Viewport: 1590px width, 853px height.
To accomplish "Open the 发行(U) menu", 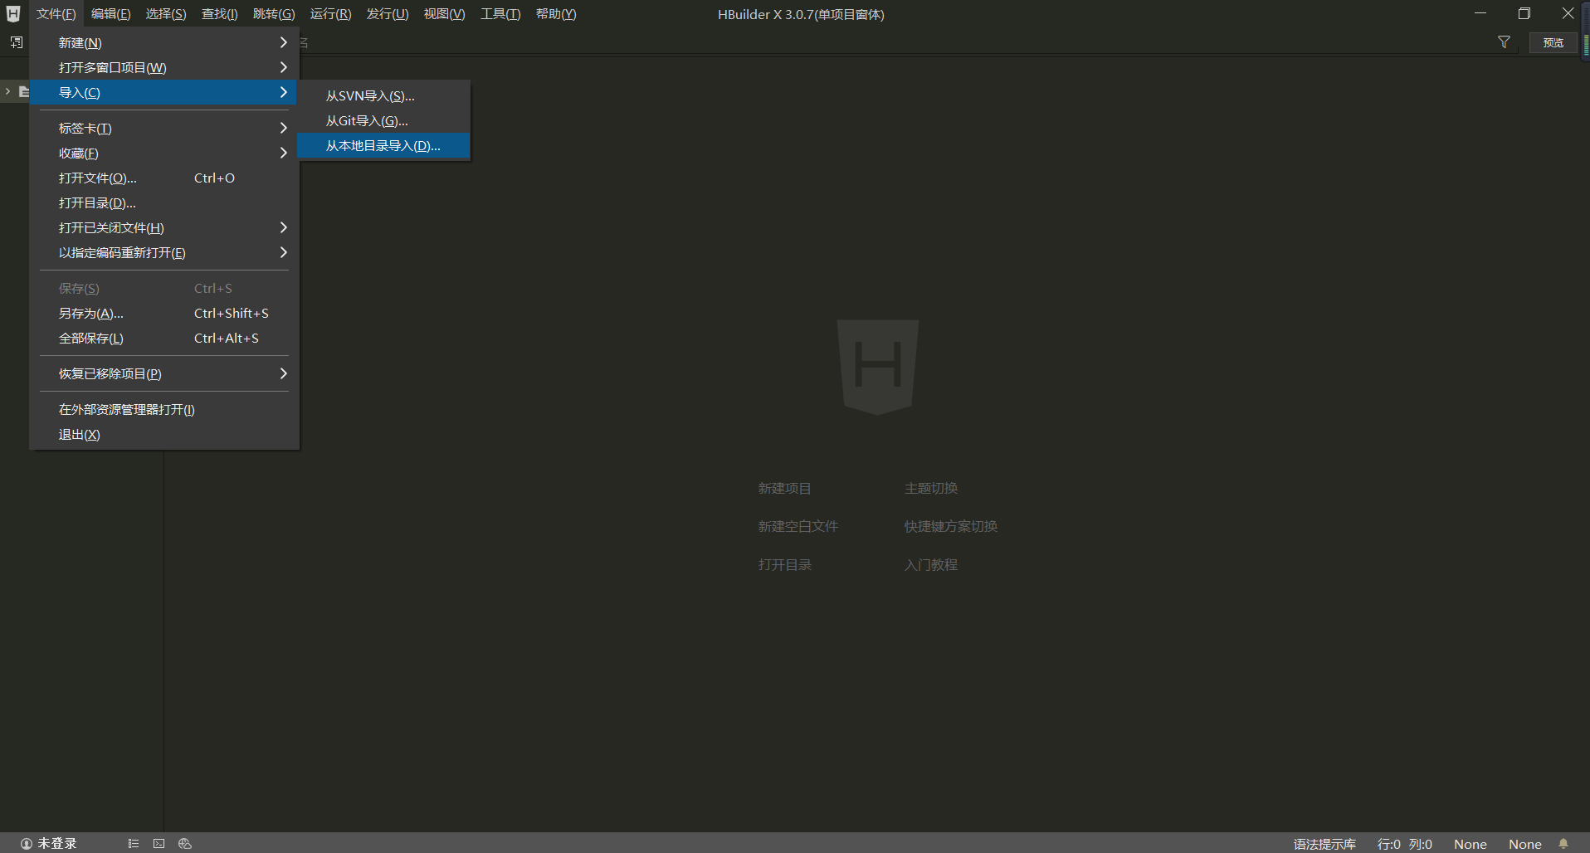I will [388, 14].
